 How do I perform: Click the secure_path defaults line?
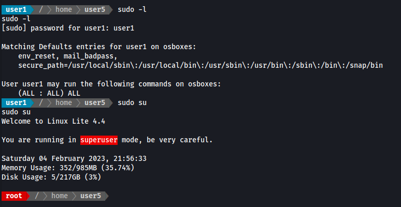(x=200, y=65)
